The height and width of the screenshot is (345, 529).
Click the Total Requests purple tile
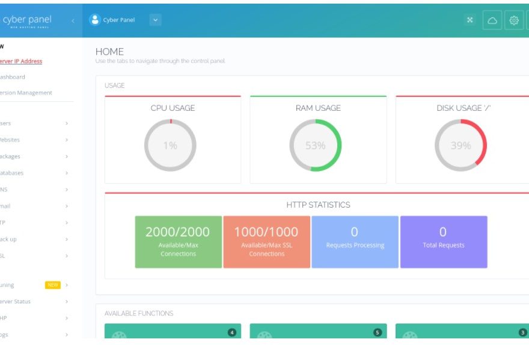(443, 241)
